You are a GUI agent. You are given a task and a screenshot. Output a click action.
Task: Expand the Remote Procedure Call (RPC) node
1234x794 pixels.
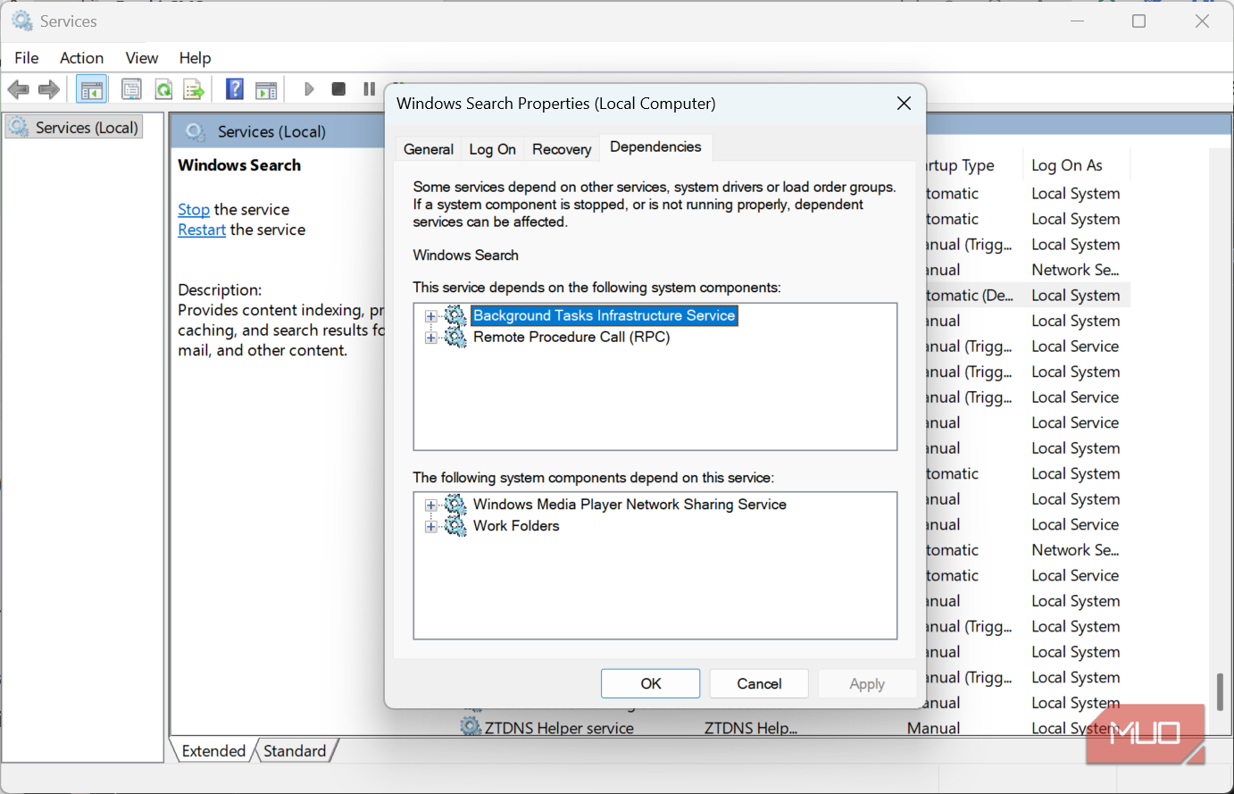pyautogui.click(x=431, y=338)
